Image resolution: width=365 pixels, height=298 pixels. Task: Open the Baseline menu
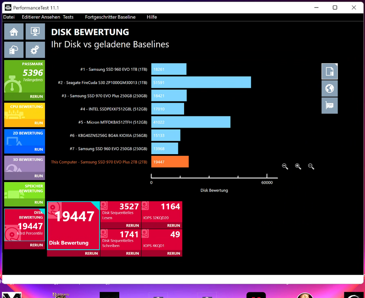click(126, 17)
